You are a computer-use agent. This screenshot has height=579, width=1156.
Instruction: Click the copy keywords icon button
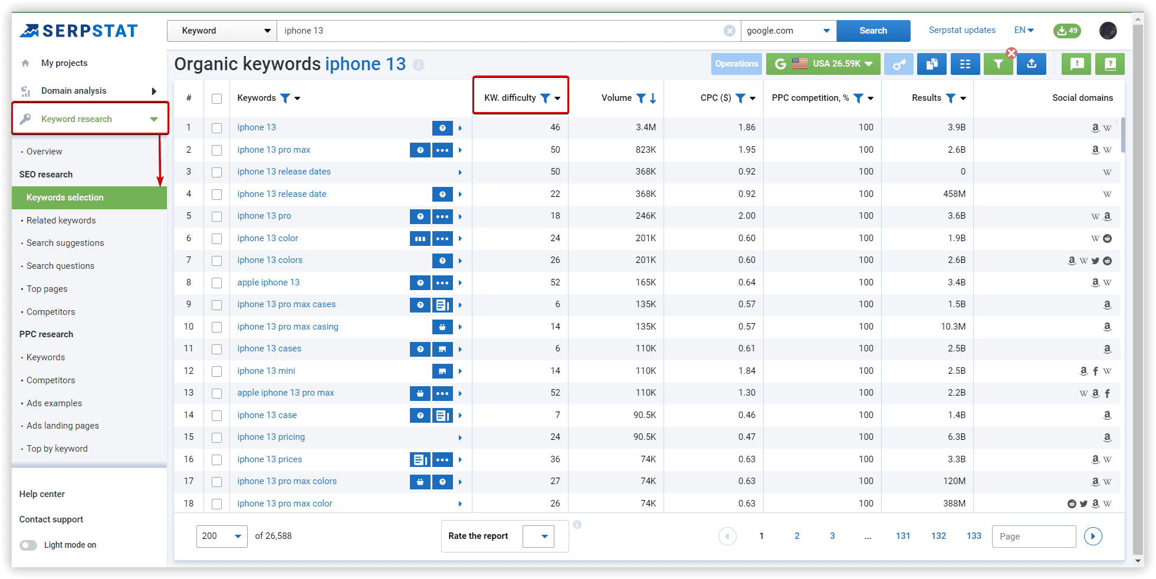point(932,64)
